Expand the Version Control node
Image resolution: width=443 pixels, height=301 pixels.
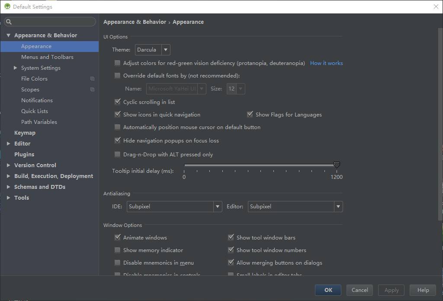[9, 165]
